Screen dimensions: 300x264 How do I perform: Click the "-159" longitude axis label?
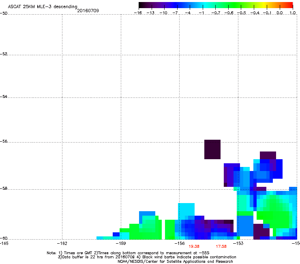coord(121,243)
